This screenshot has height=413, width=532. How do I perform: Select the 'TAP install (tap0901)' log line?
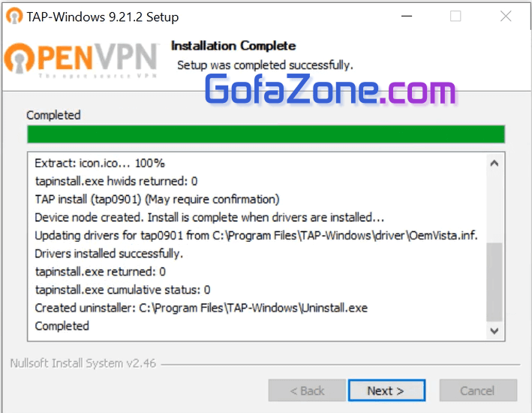tap(157, 199)
